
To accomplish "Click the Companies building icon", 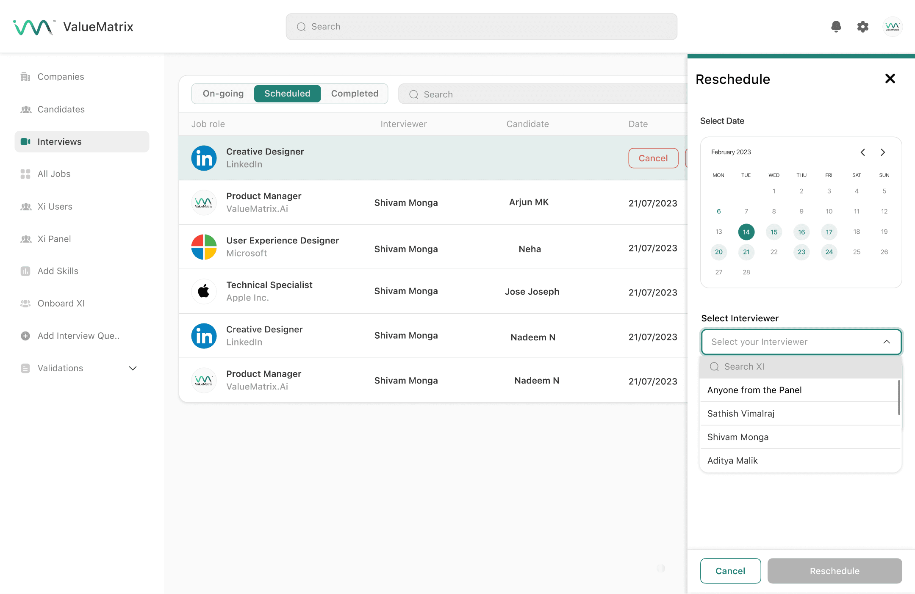I will point(25,77).
